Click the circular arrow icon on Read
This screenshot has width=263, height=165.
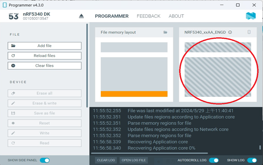(13, 143)
